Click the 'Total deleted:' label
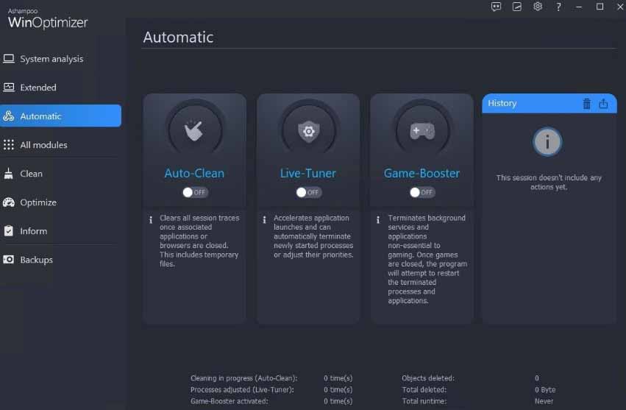 424,389
